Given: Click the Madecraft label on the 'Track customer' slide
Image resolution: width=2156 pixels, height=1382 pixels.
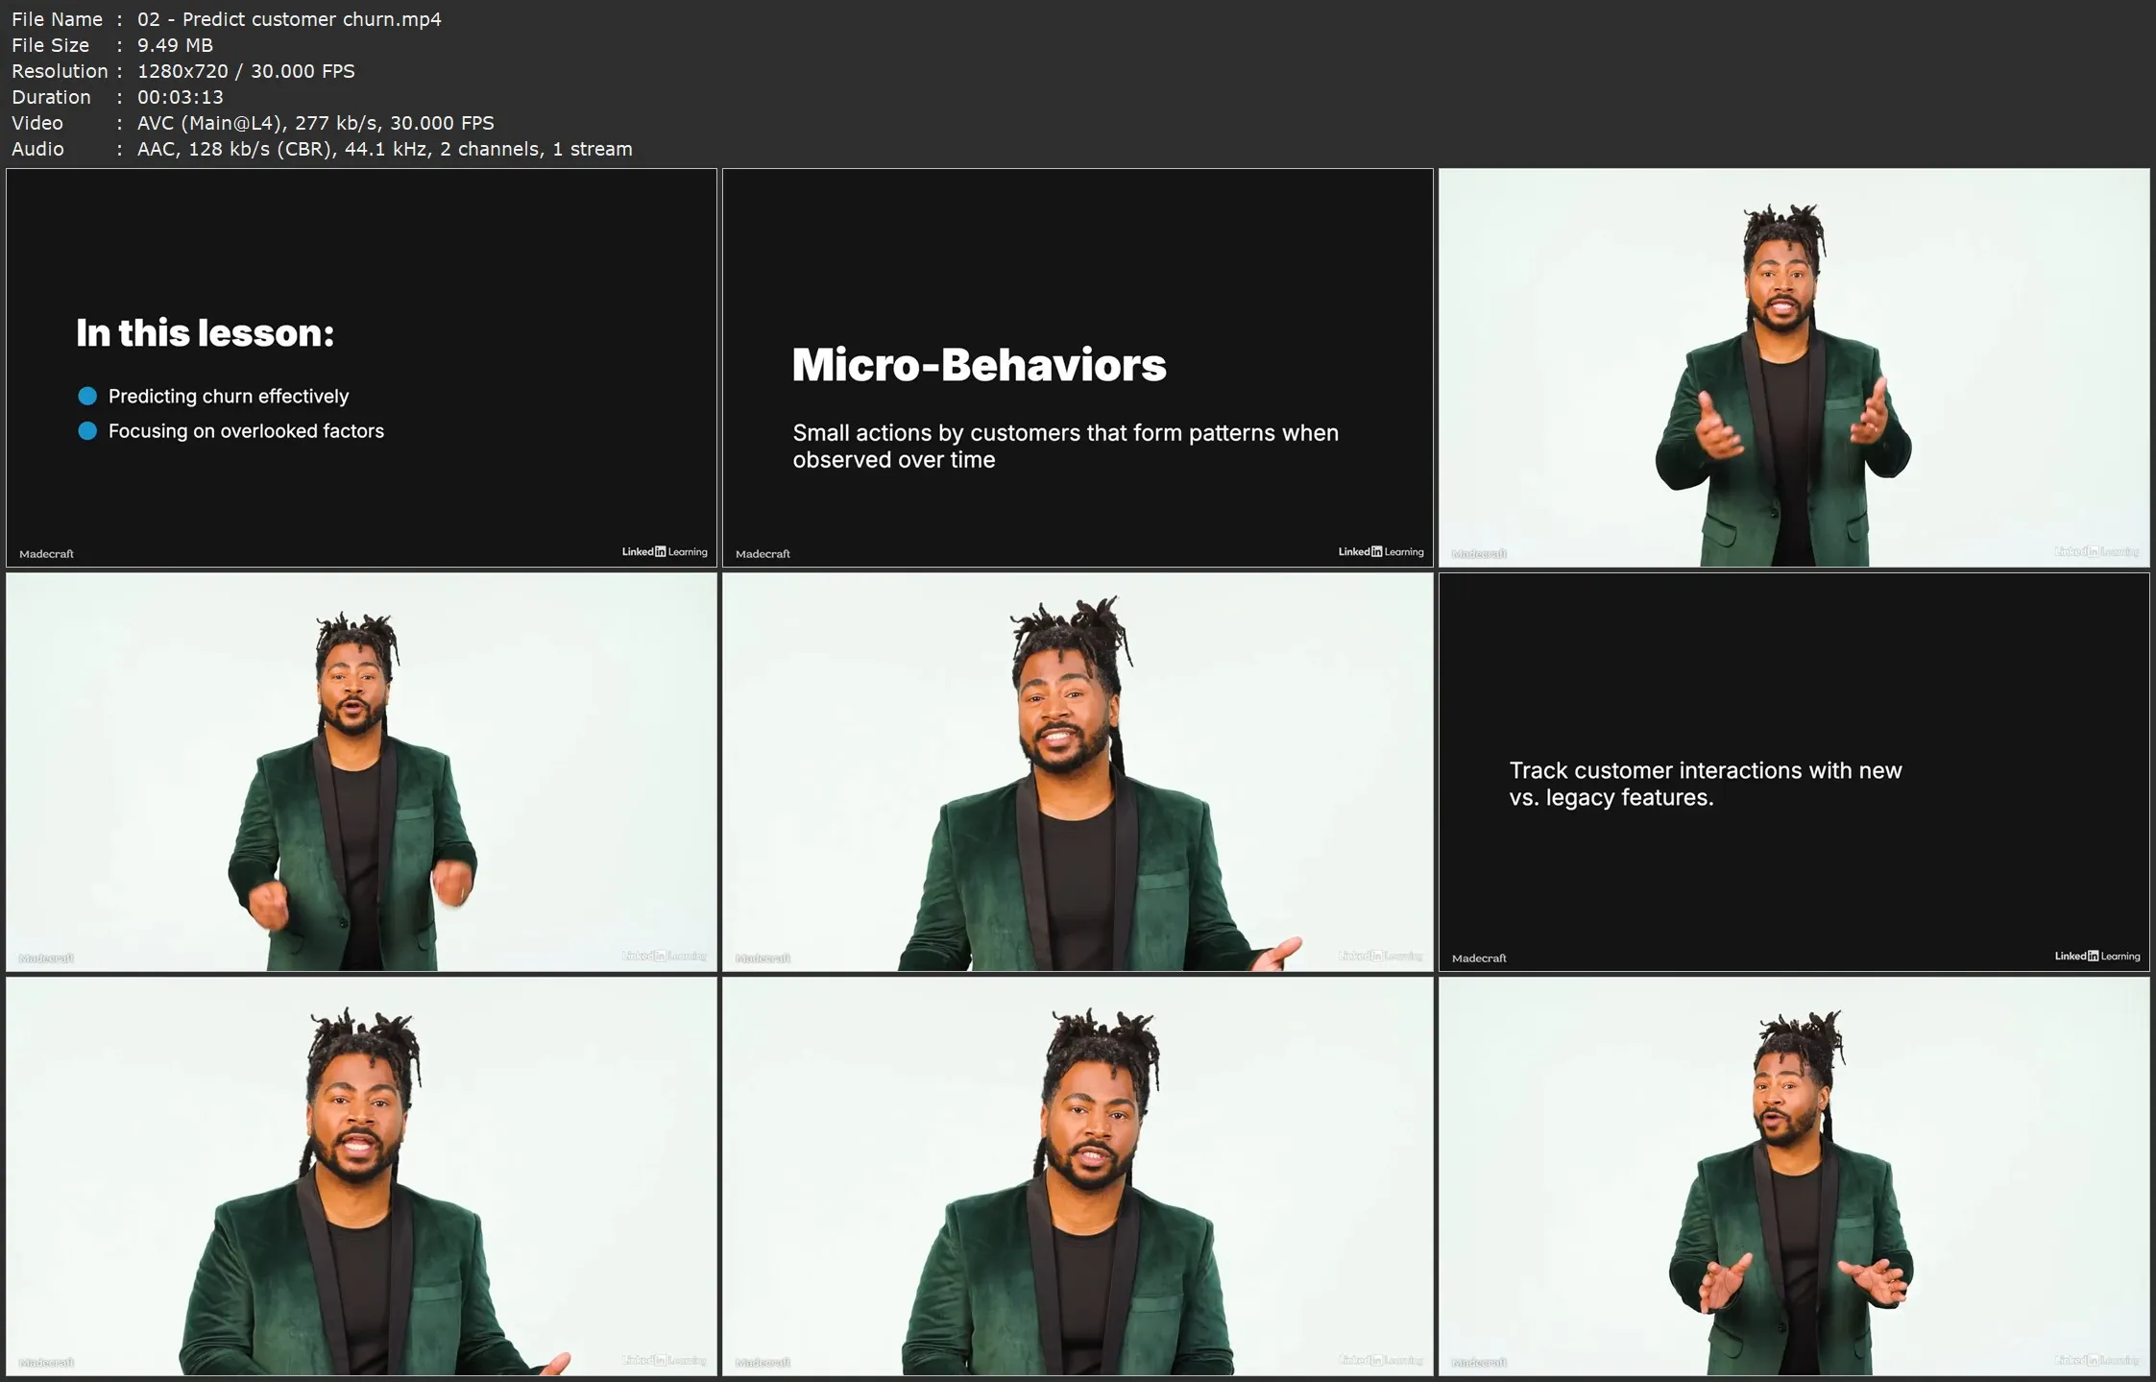Looking at the screenshot, I should click(1479, 958).
